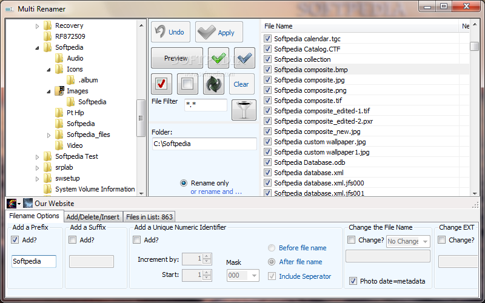Click the funnel filter icon button
The width and height of the screenshot is (485, 303).
click(244, 110)
